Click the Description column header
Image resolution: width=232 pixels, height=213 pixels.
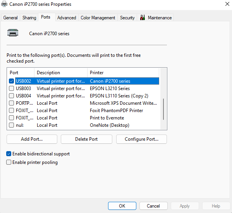click(x=61, y=73)
